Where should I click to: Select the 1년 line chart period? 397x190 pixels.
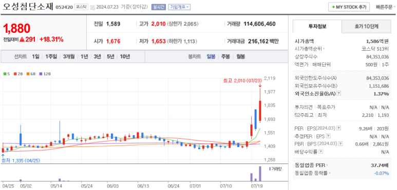pyautogui.click(x=84, y=56)
